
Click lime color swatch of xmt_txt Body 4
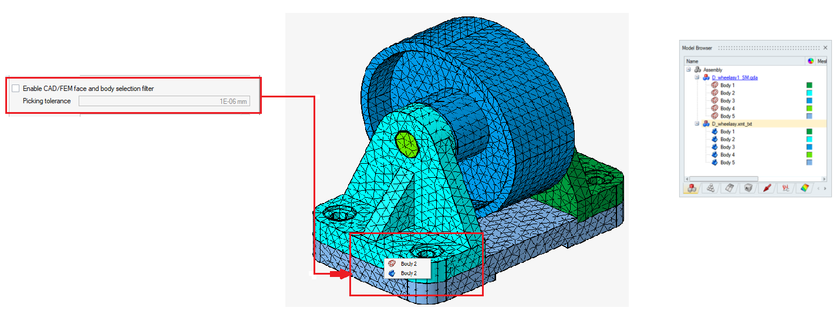pos(810,154)
